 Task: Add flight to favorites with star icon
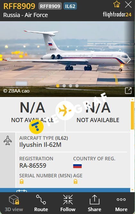click(117, 4)
